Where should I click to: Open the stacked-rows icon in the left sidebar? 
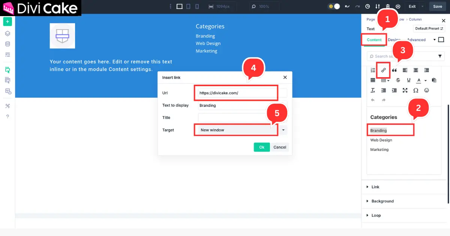(x=7, y=55)
